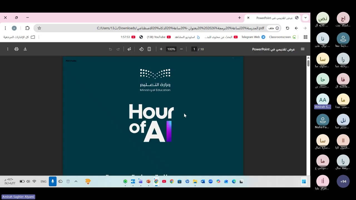Open استوديو المشاهد bookmark
356x200 pixels.
pyautogui.click(x=187, y=37)
